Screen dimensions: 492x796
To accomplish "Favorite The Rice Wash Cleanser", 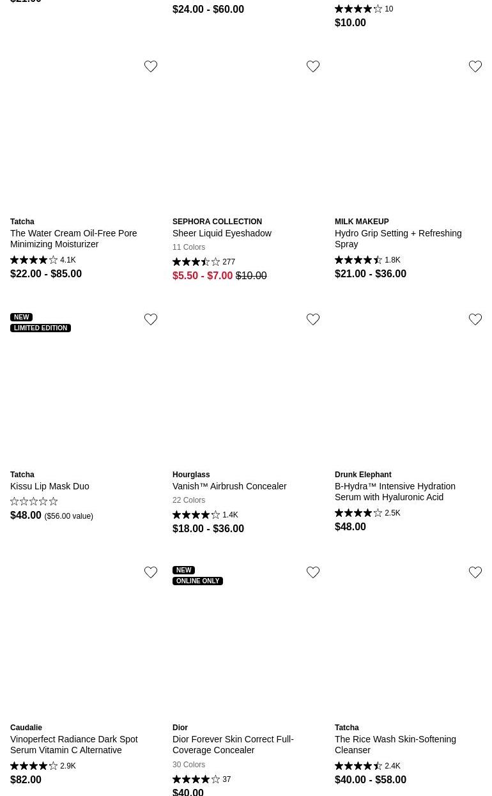I will click(x=475, y=572).
